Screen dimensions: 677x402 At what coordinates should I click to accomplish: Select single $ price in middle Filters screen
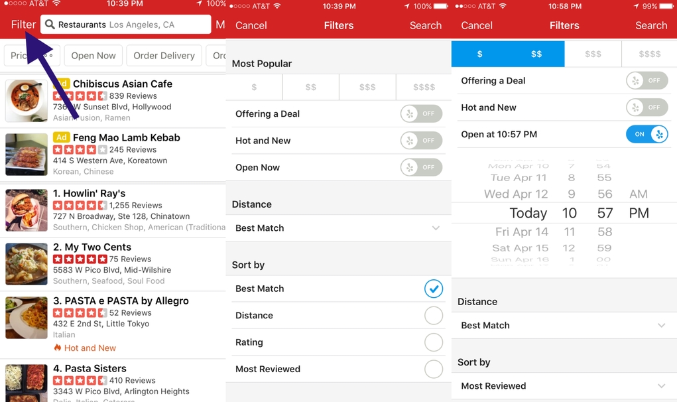coord(254,87)
